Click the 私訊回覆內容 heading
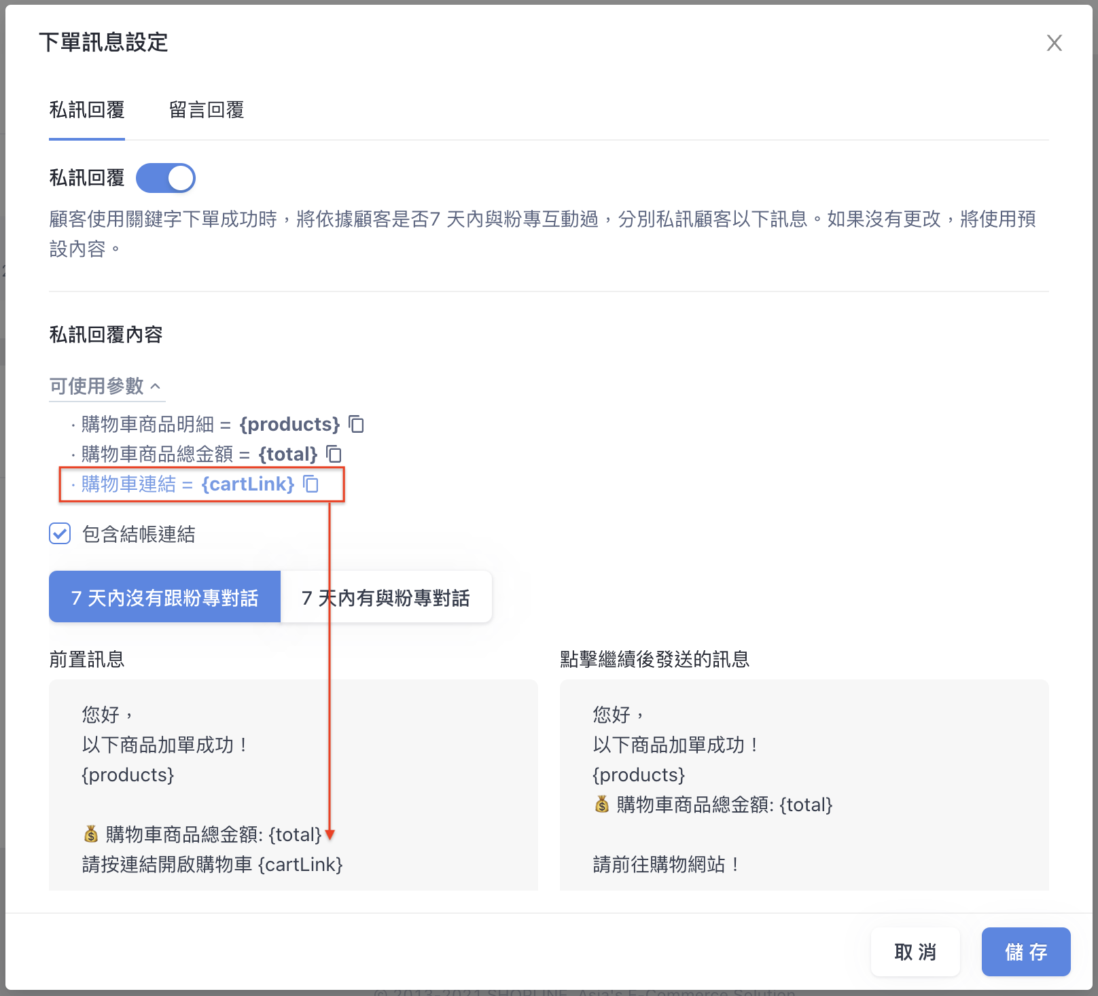1098x996 pixels. click(x=106, y=335)
